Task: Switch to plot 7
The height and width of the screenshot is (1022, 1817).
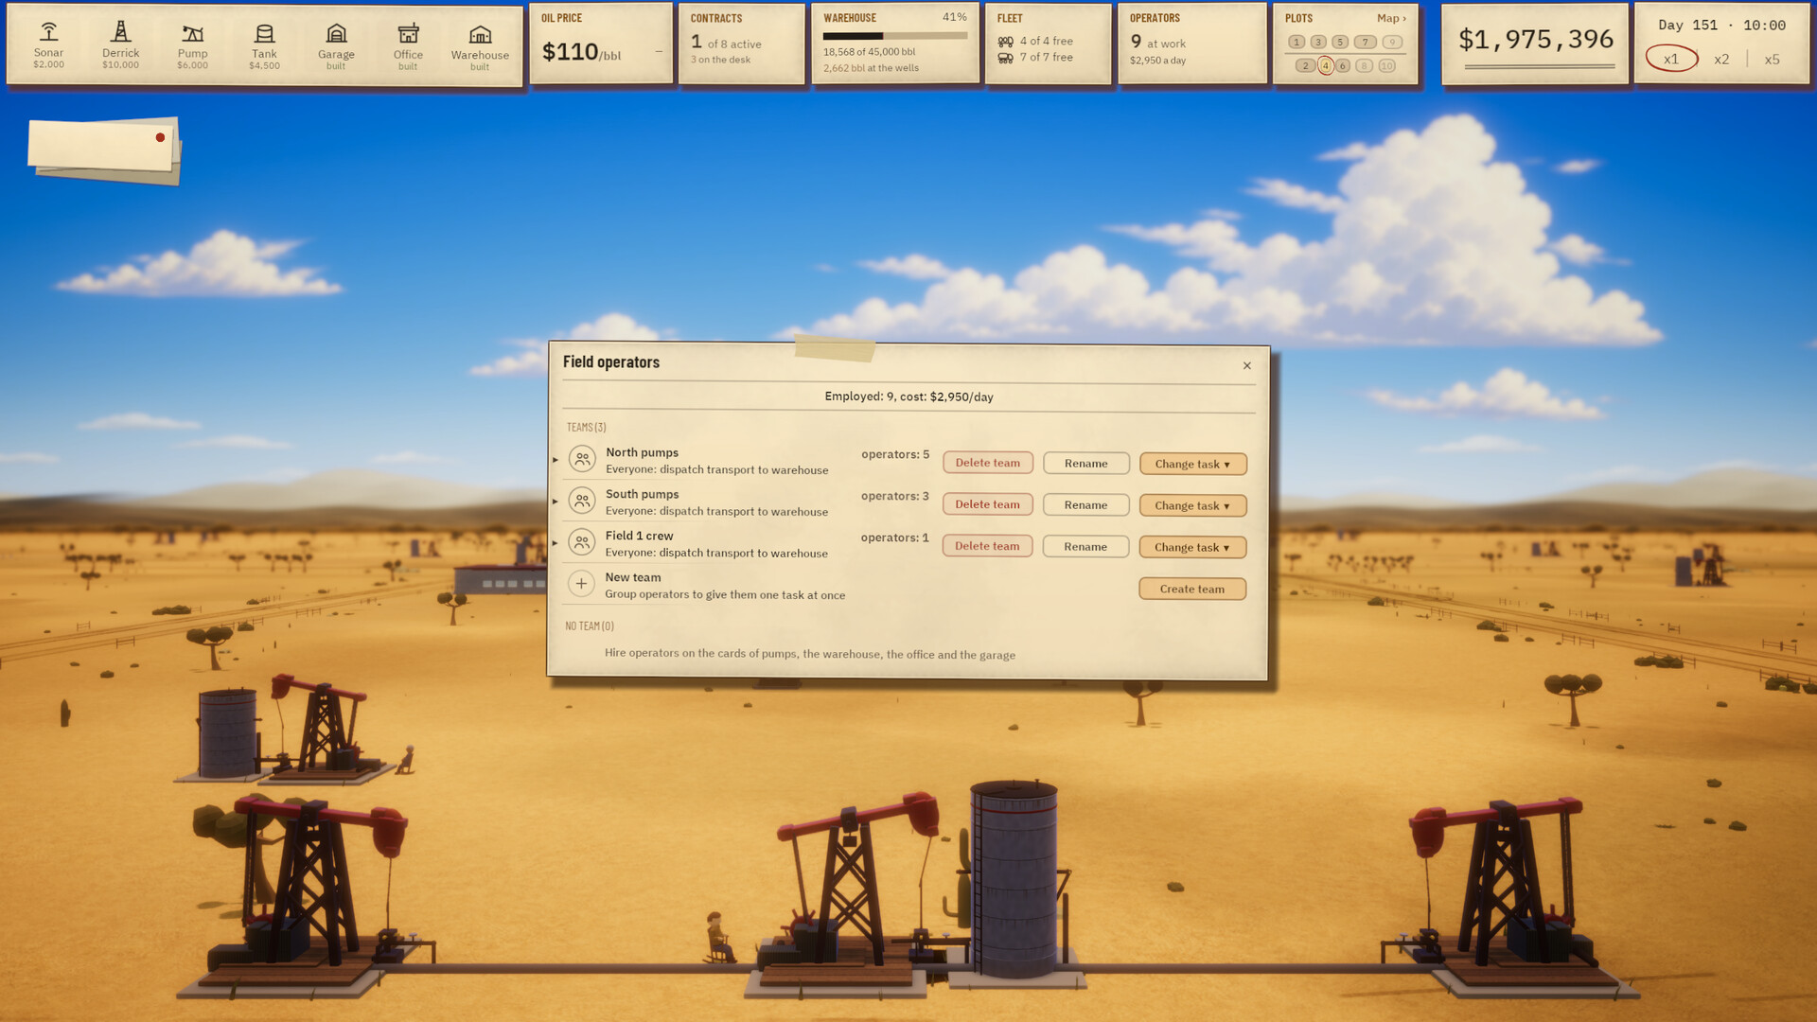Action: [1365, 43]
